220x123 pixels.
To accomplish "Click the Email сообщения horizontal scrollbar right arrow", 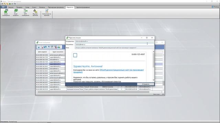I will [162, 92].
